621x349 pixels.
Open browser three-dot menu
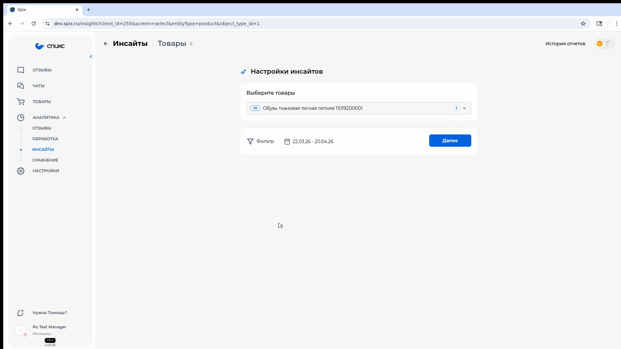[616, 24]
